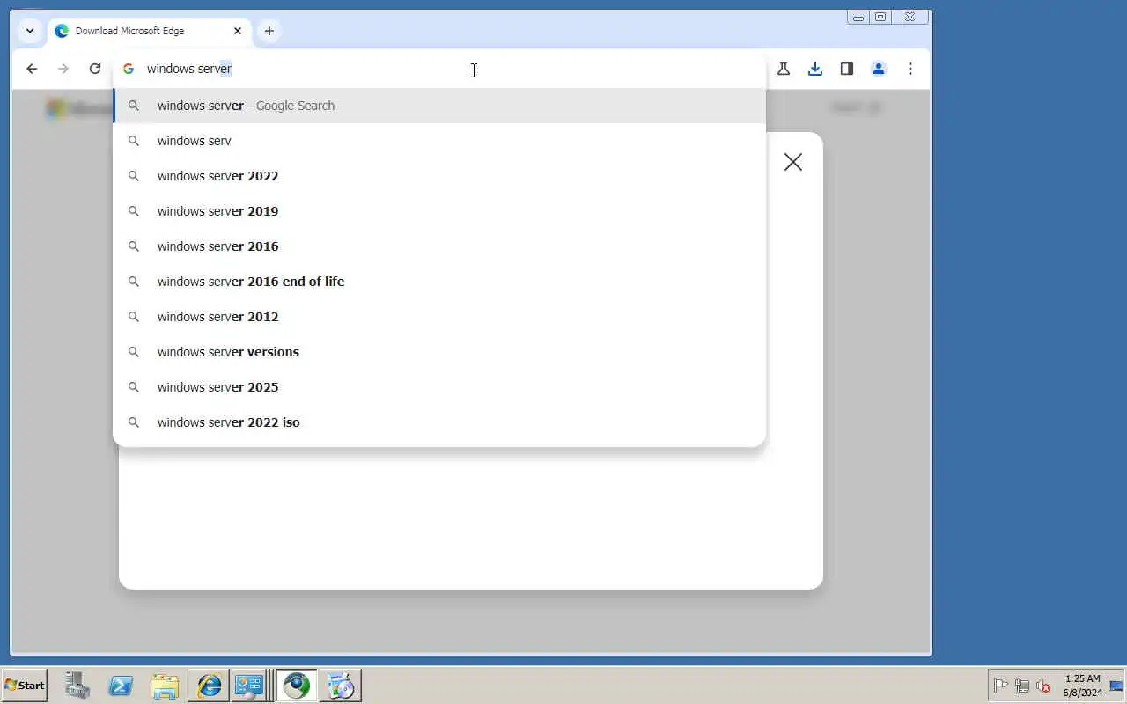The width and height of the screenshot is (1127, 704).
Task: Open the three-dot browser menu
Action: [x=910, y=69]
